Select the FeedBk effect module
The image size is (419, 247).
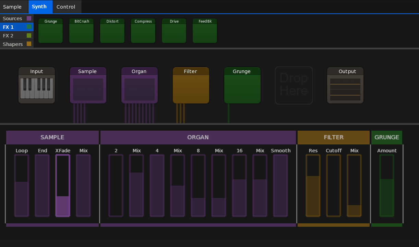pyautogui.click(x=205, y=31)
